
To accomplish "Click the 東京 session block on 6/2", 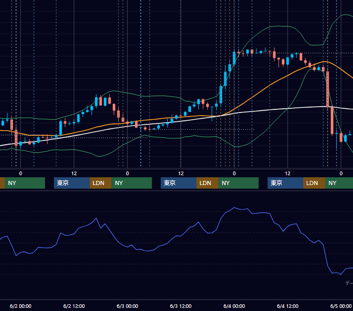I will click(x=72, y=183).
